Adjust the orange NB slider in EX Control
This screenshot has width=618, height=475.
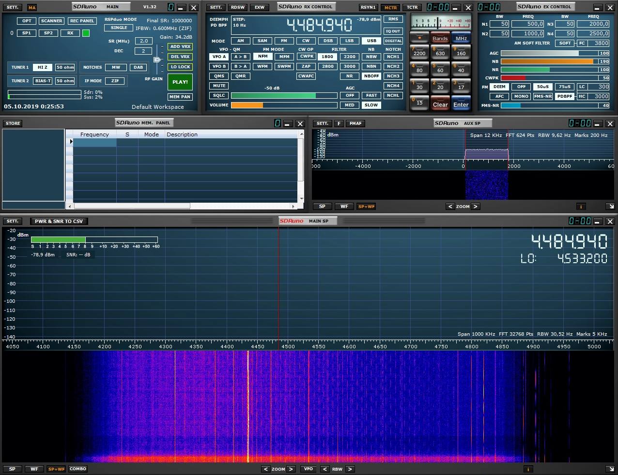tap(555, 61)
